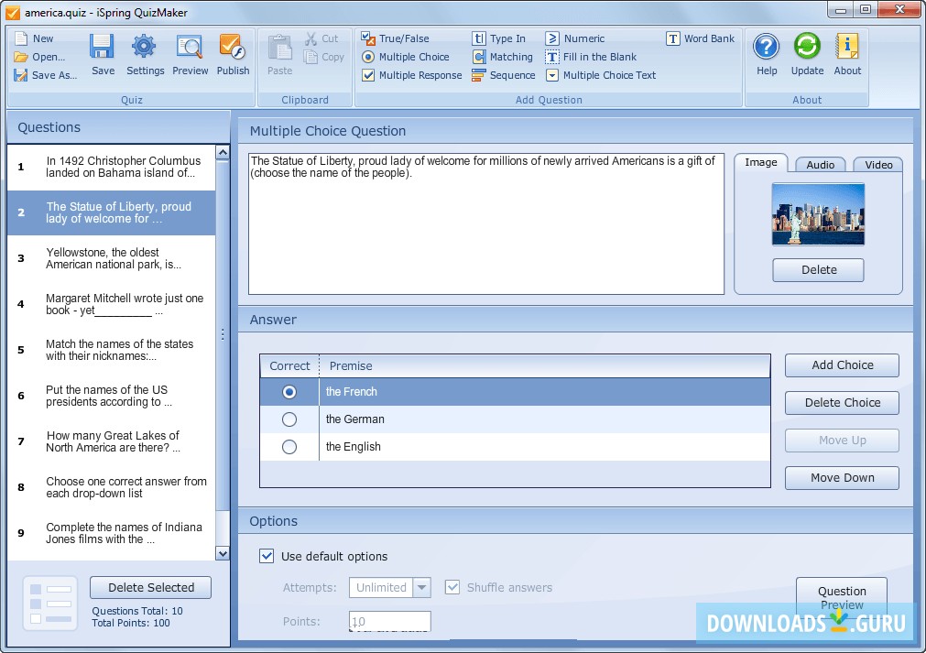Toggle 'Use default options' checkbox
Screen dimensions: 926x653
coord(267,556)
